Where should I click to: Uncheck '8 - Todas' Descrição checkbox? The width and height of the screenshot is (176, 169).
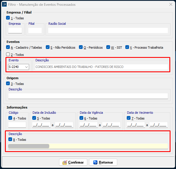pyautogui.click(x=10, y=140)
